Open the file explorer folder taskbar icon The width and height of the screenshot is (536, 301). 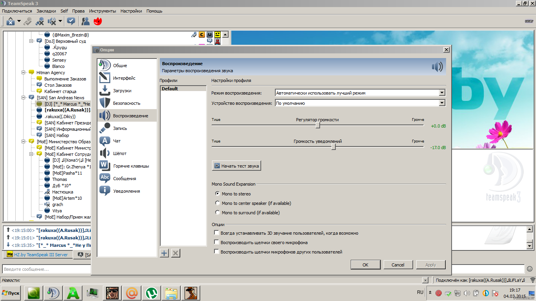tap(171, 293)
